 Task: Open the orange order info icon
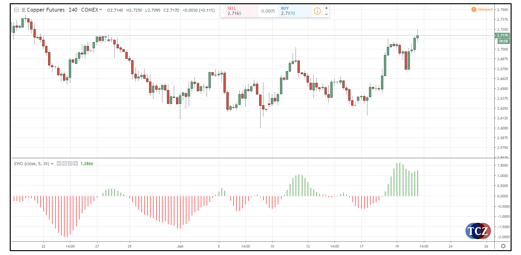317,11
